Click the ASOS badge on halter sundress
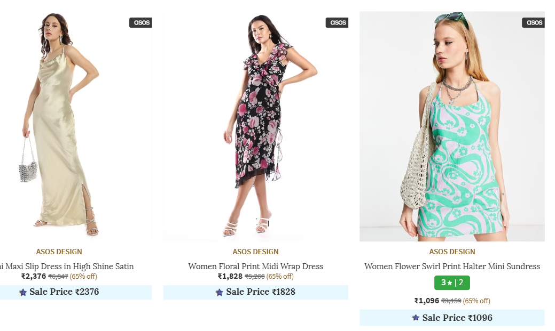The width and height of the screenshot is (555, 331). (533, 22)
